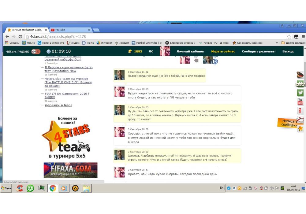Switch to the YouTube browser tab

point(70,30)
